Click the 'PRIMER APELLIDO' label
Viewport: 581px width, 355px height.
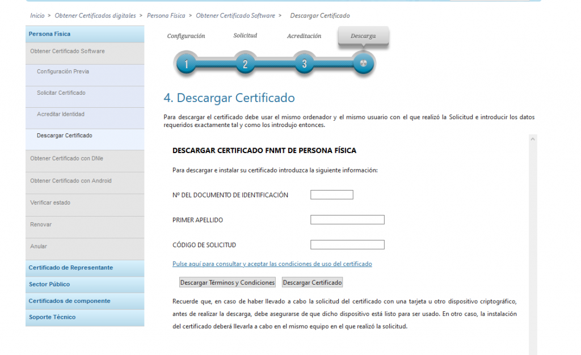pyautogui.click(x=197, y=220)
